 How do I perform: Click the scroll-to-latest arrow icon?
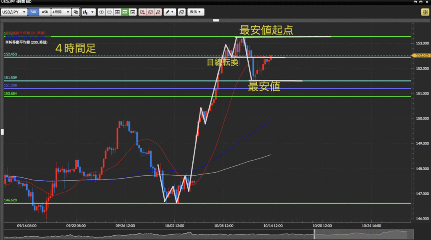tap(133, 12)
